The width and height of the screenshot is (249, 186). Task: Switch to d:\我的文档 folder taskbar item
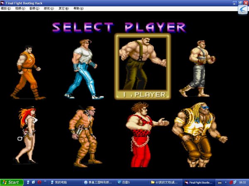pos(165,183)
